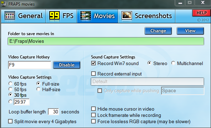
Task: Enable Hide mouse cursor in video
Action: click(93, 109)
